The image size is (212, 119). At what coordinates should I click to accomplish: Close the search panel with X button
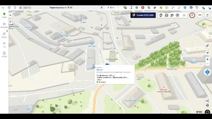coord(10,15)
